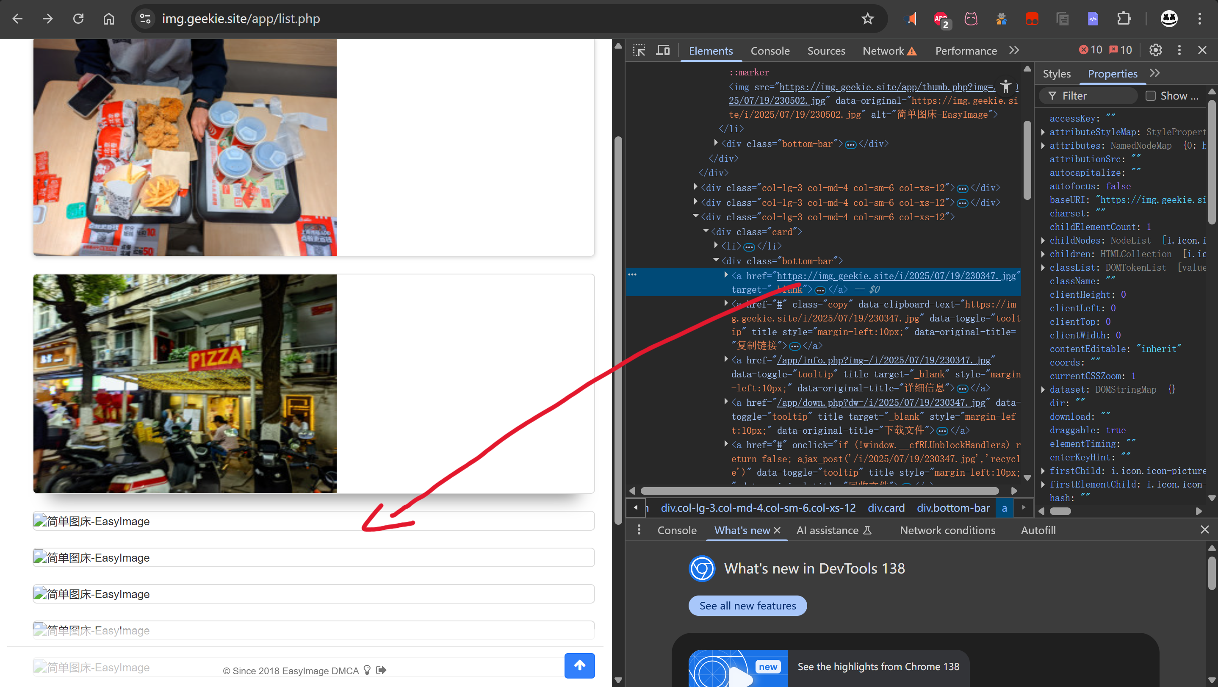1218x687 pixels.
Task: Open DevTools drawer three-dot menu
Action: [639, 529]
